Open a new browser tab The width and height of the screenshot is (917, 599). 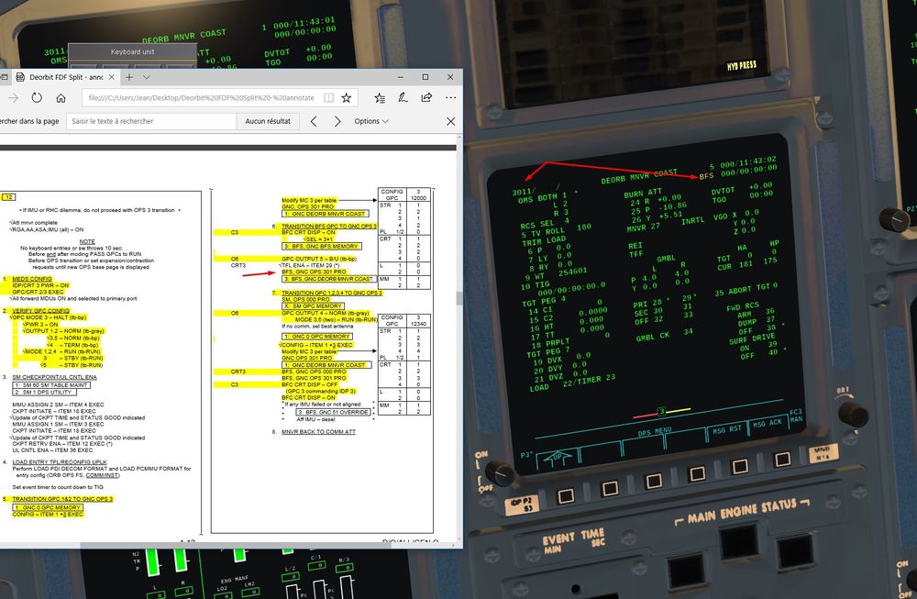pyautogui.click(x=129, y=77)
